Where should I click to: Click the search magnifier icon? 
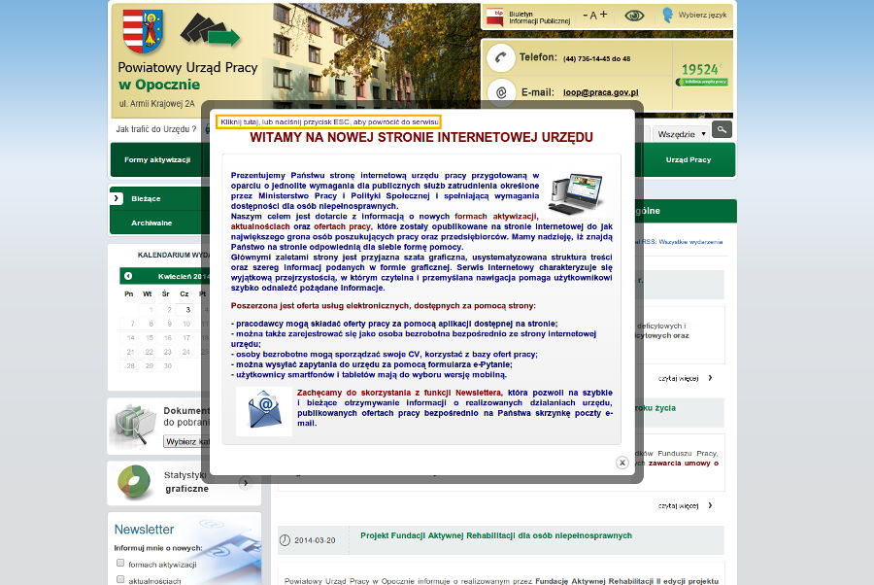tap(723, 130)
